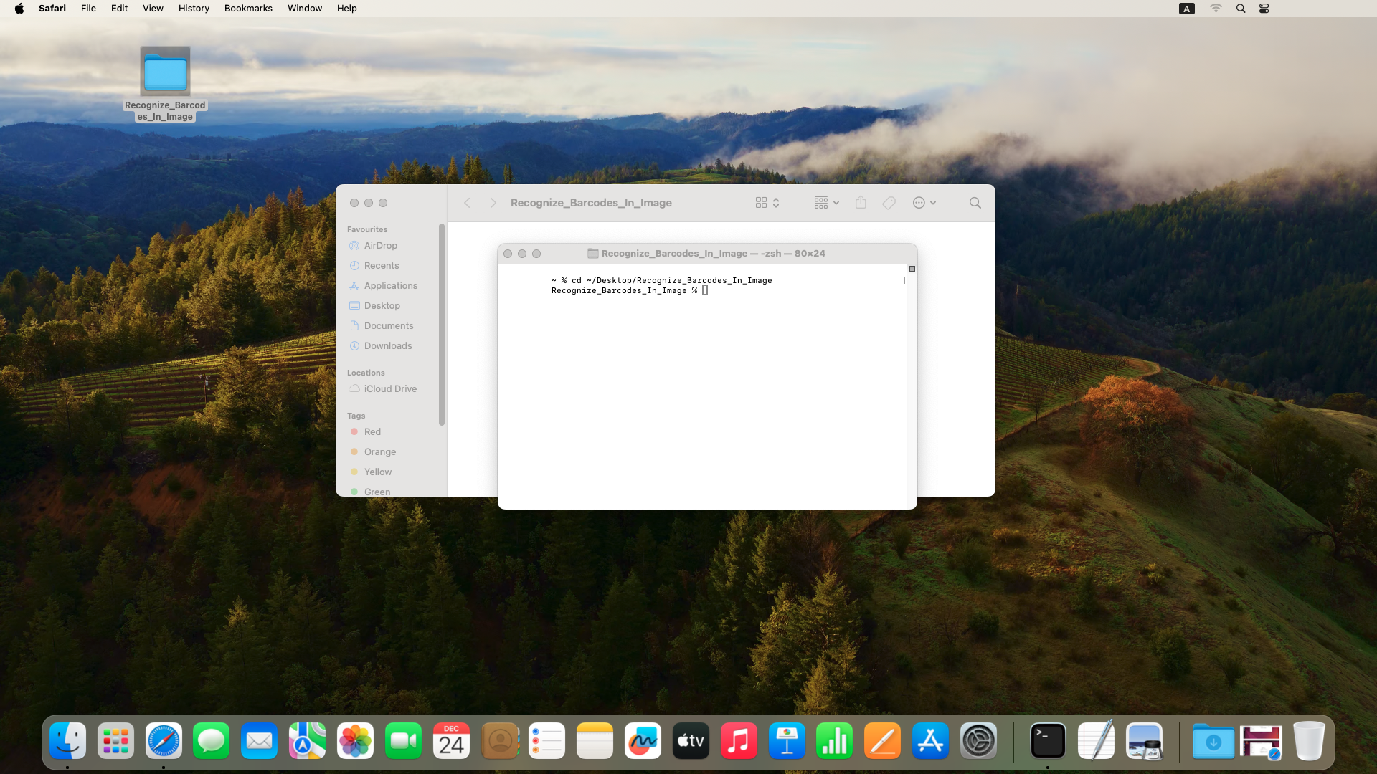
Task: Select Recognize_Barcodes_In_Image folder on desktop
Action: tap(165, 72)
